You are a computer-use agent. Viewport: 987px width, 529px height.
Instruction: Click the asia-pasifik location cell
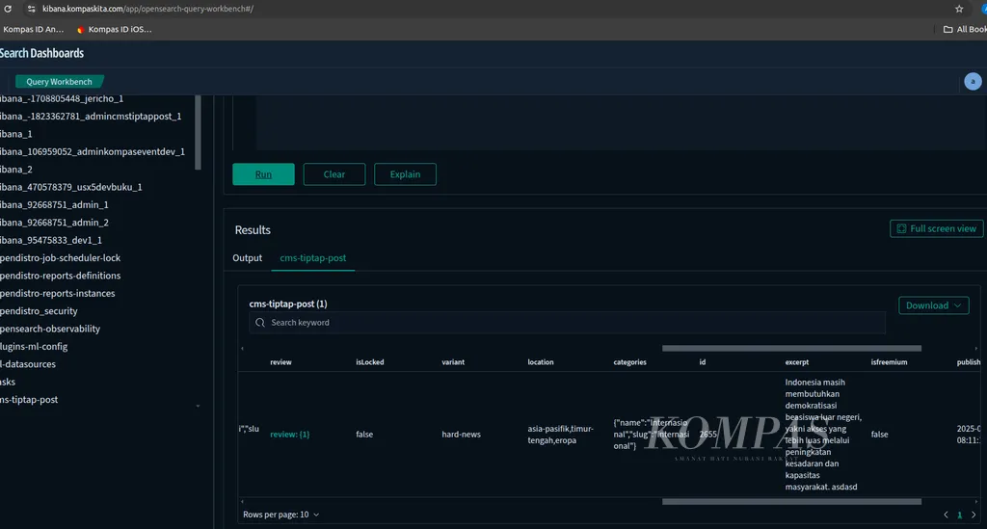coord(560,434)
